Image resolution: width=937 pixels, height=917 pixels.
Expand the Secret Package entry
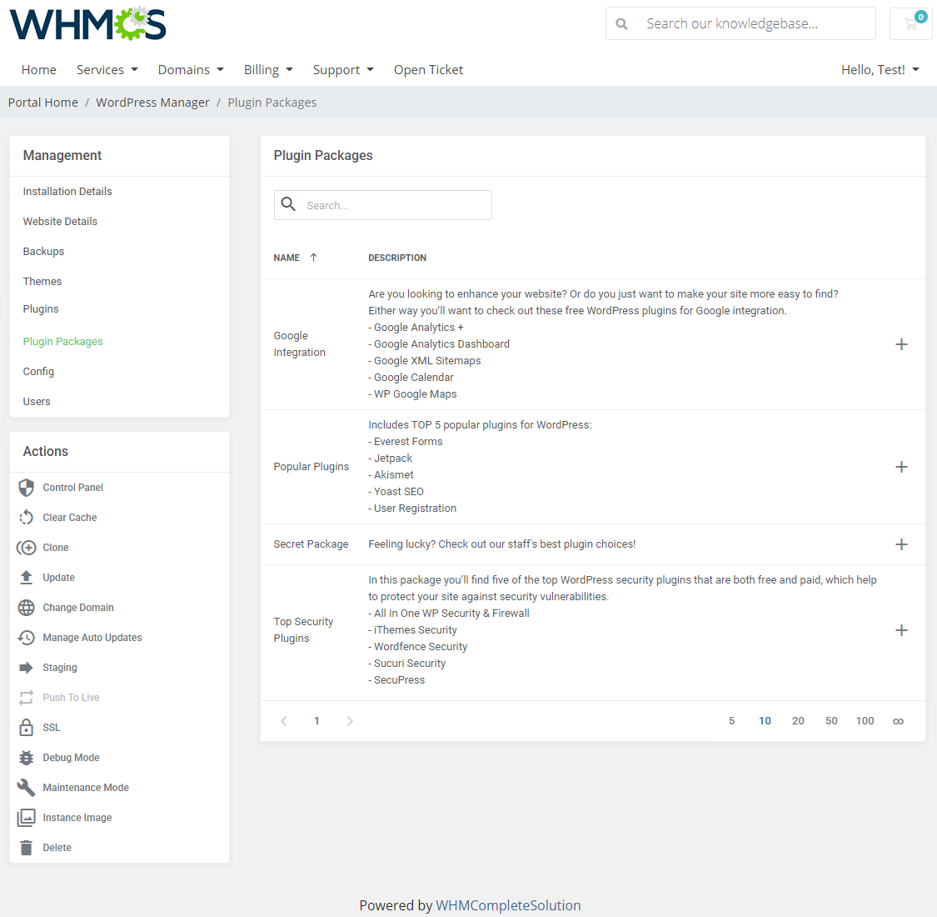pos(901,544)
